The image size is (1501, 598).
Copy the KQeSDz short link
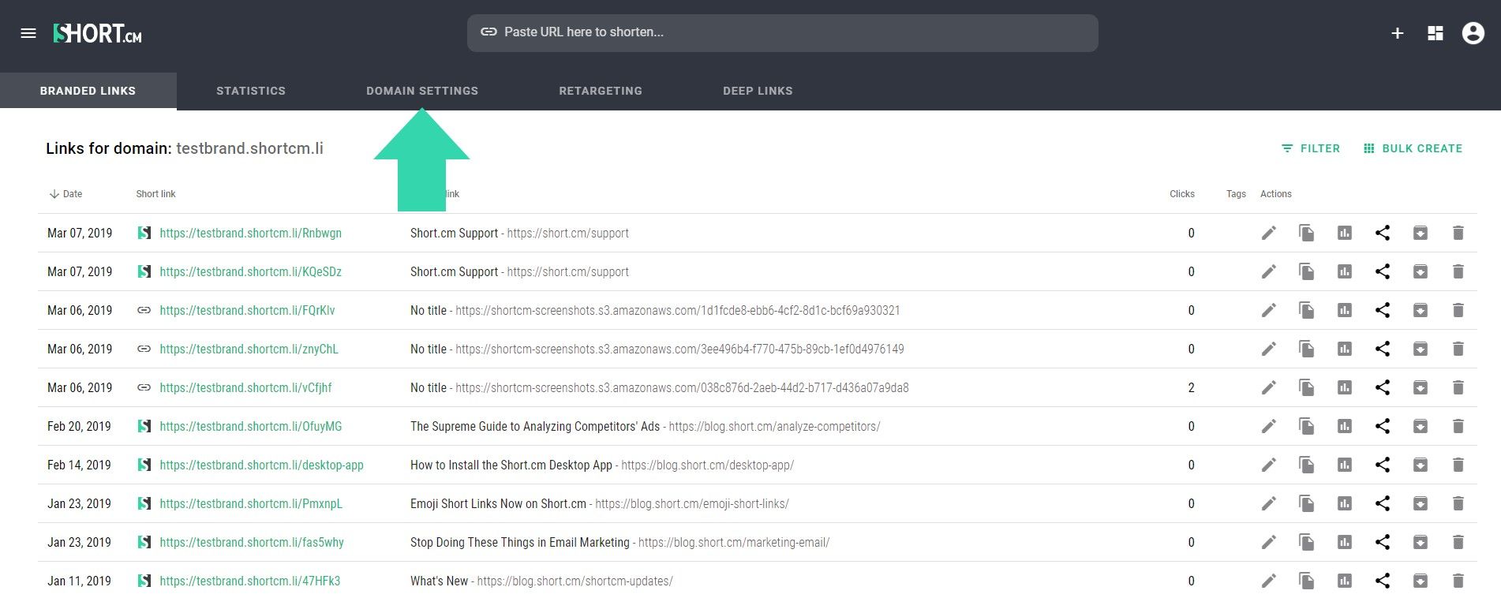click(1306, 271)
